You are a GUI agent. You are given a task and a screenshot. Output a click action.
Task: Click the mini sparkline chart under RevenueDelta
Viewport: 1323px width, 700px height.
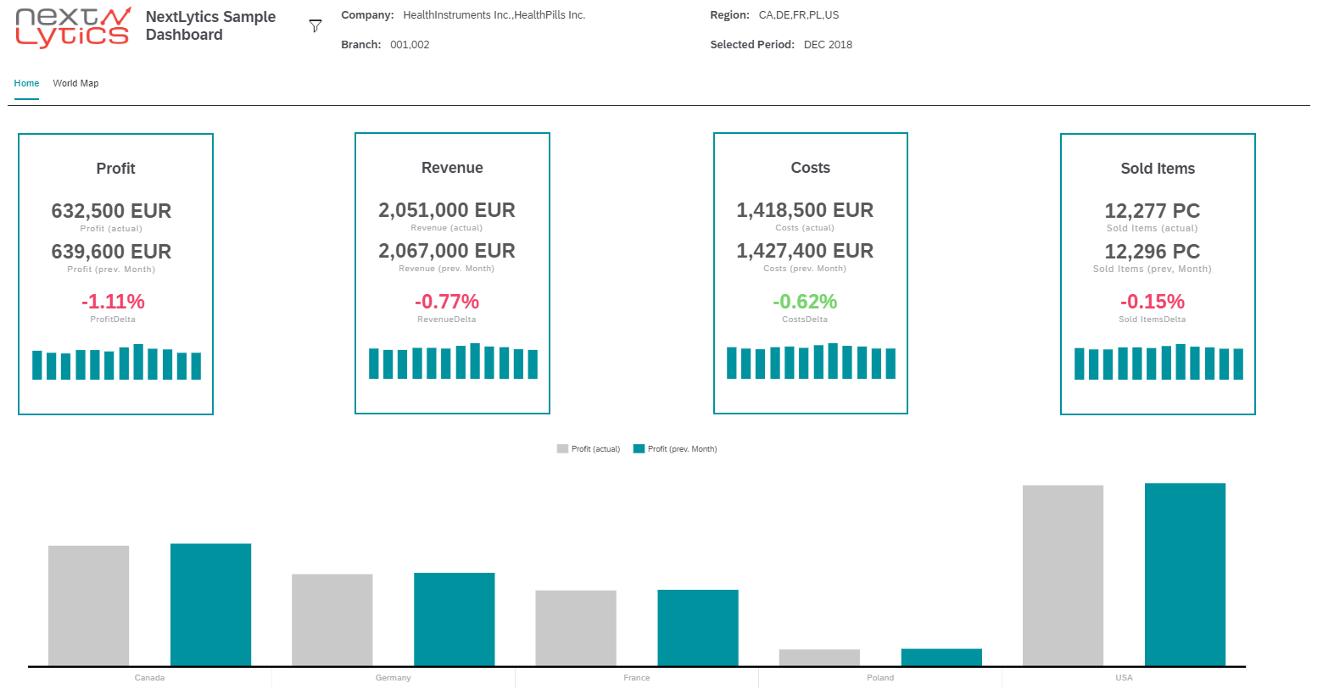coord(452,363)
